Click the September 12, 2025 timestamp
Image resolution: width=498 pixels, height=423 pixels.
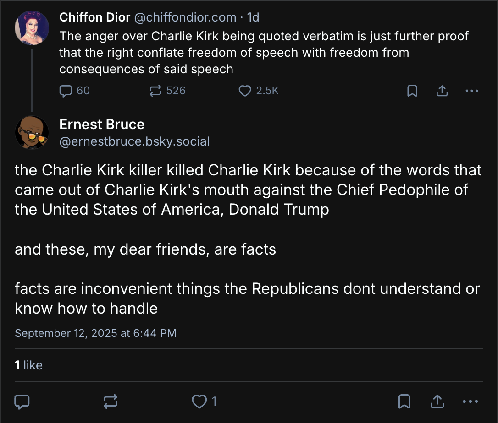coord(95,333)
